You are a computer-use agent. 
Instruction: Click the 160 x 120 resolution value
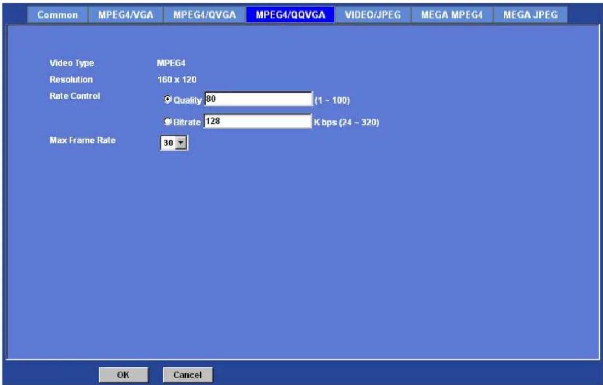pos(177,79)
